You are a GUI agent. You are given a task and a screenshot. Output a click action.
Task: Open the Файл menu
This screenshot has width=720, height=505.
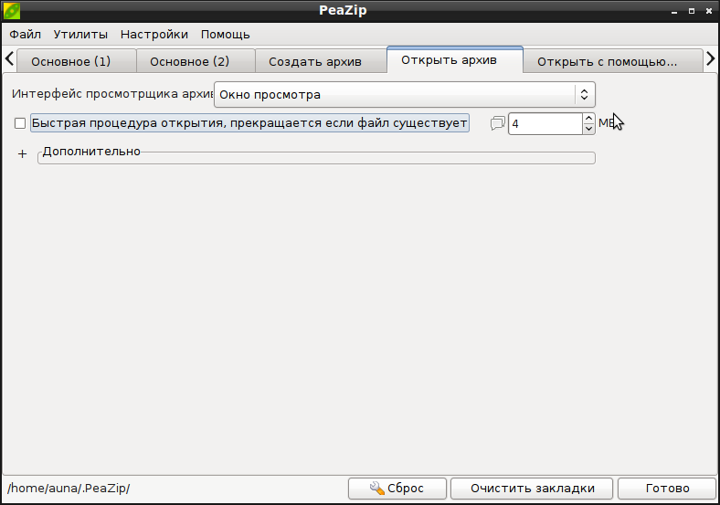click(26, 35)
